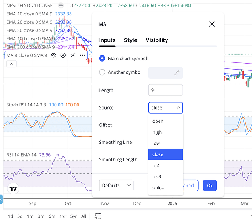Open more options for MA 9 indicator

(x=82, y=55)
